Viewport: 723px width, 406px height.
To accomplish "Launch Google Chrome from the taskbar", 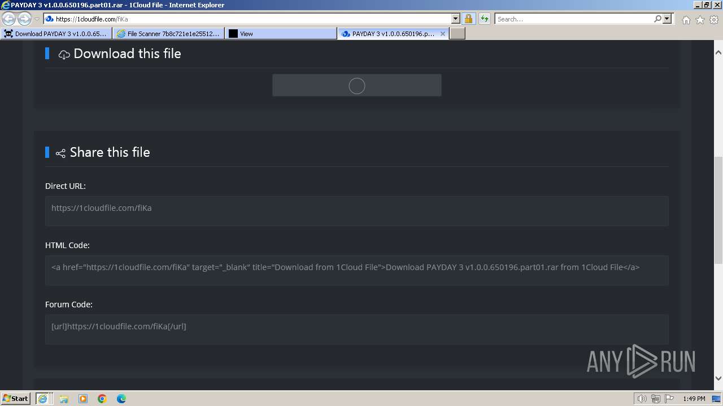I will coord(102,399).
